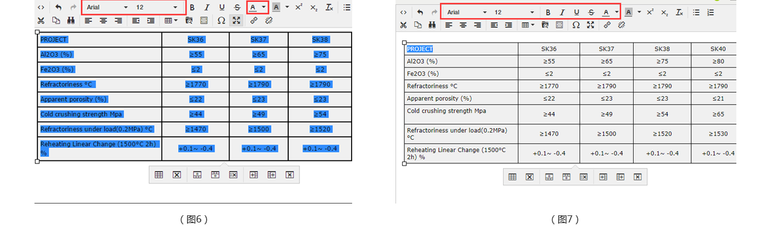Screen dimensions: 772x226
Task: Decrease indent in 图6 editor
Action: click(136, 21)
